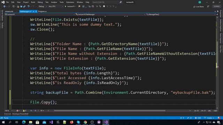The width and height of the screenshot is (223, 125).
Task: Click the Save All toolbar icon
Action: 24,6
